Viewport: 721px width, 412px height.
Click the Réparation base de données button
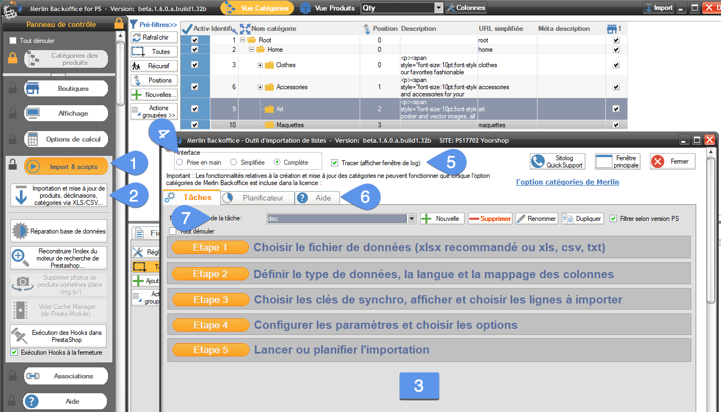pyautogui.click(x=59, y=231)
